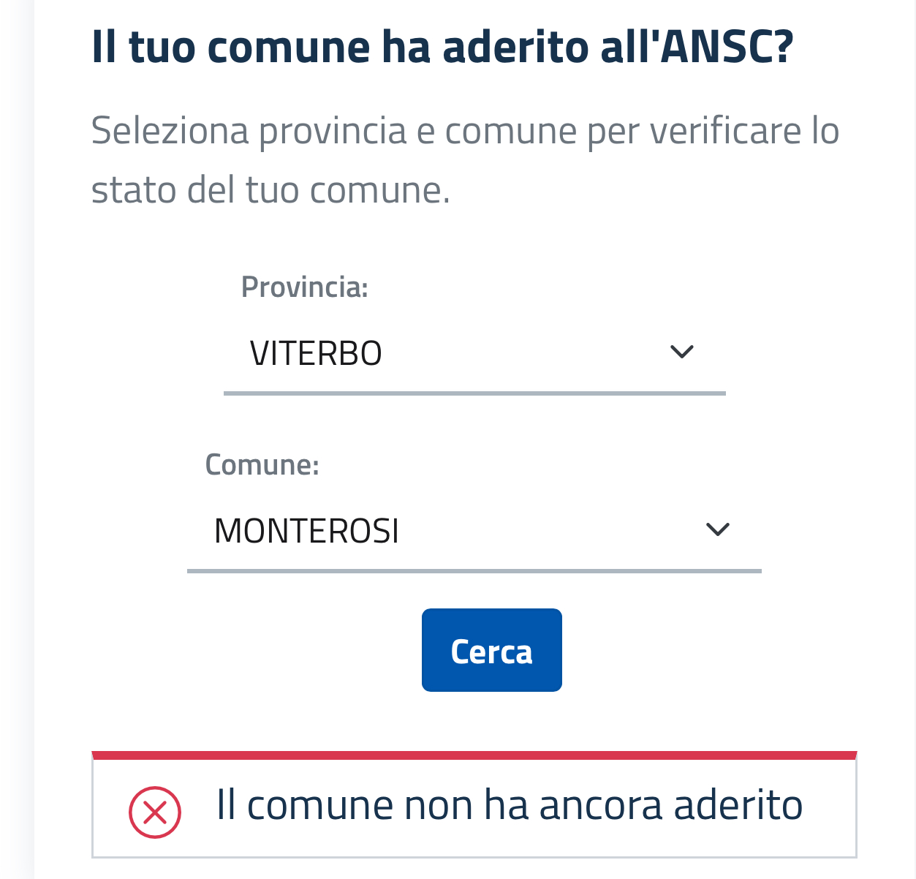916x879 pixels.
Task: Select the MONTEROSI comune value text
Action: (306, 531)
